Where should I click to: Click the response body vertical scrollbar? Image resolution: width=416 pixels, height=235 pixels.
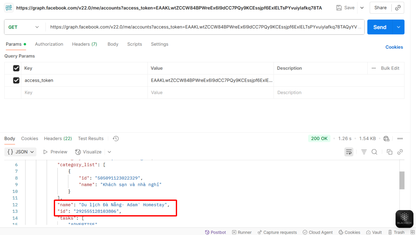[402, 180]
